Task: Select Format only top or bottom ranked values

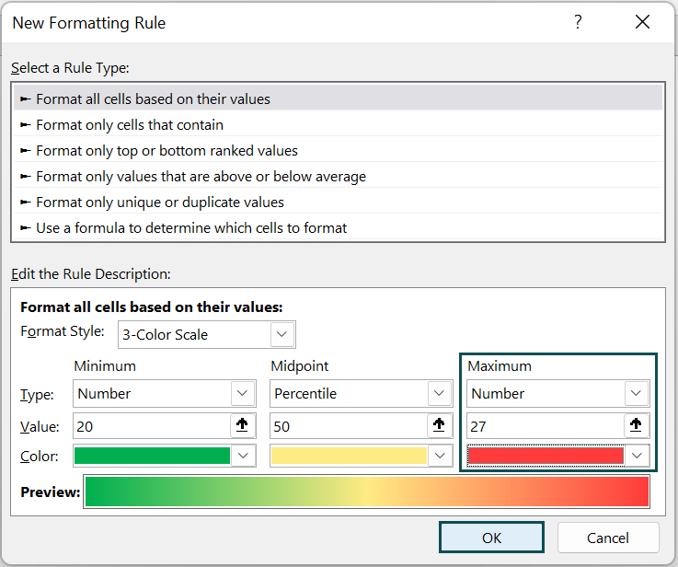Action: (338, 151)
